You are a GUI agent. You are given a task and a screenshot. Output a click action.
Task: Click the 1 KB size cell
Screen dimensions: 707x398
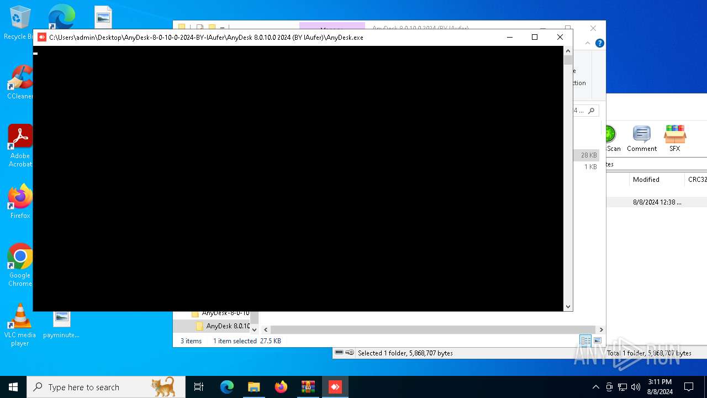(x=590, y=167)
